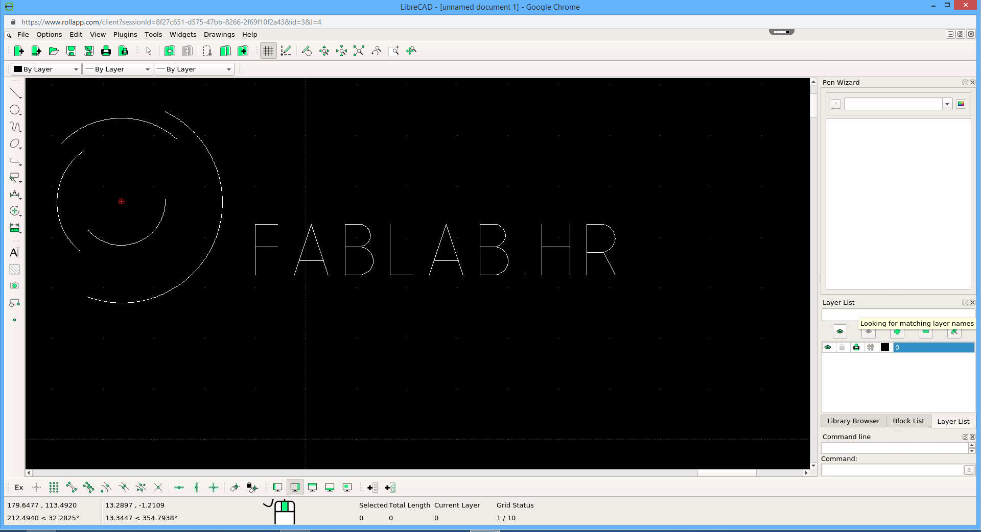The height and width of the screenshot is (532, 981).
Task: Toggle the lock on layer 0
Action: point(842,348)
